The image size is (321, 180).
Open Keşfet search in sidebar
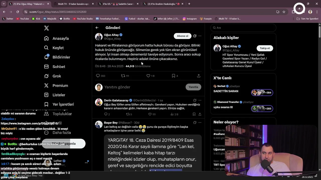point(46,48)
